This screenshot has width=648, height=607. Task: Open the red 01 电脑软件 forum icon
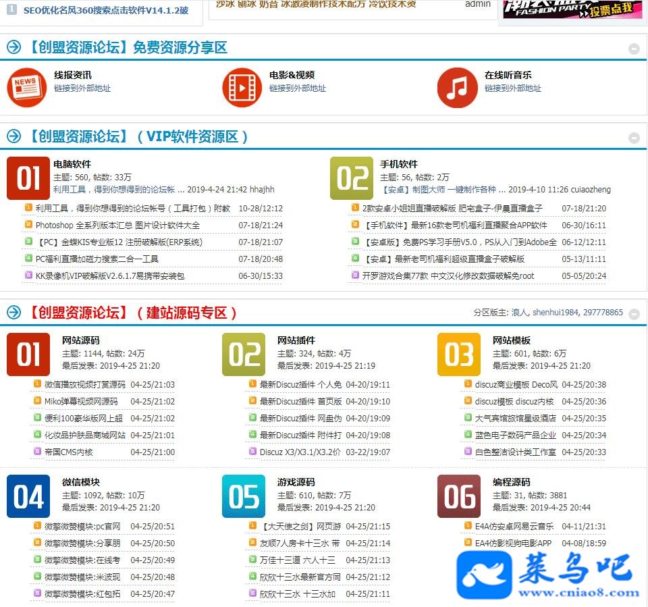click(28, 178)
